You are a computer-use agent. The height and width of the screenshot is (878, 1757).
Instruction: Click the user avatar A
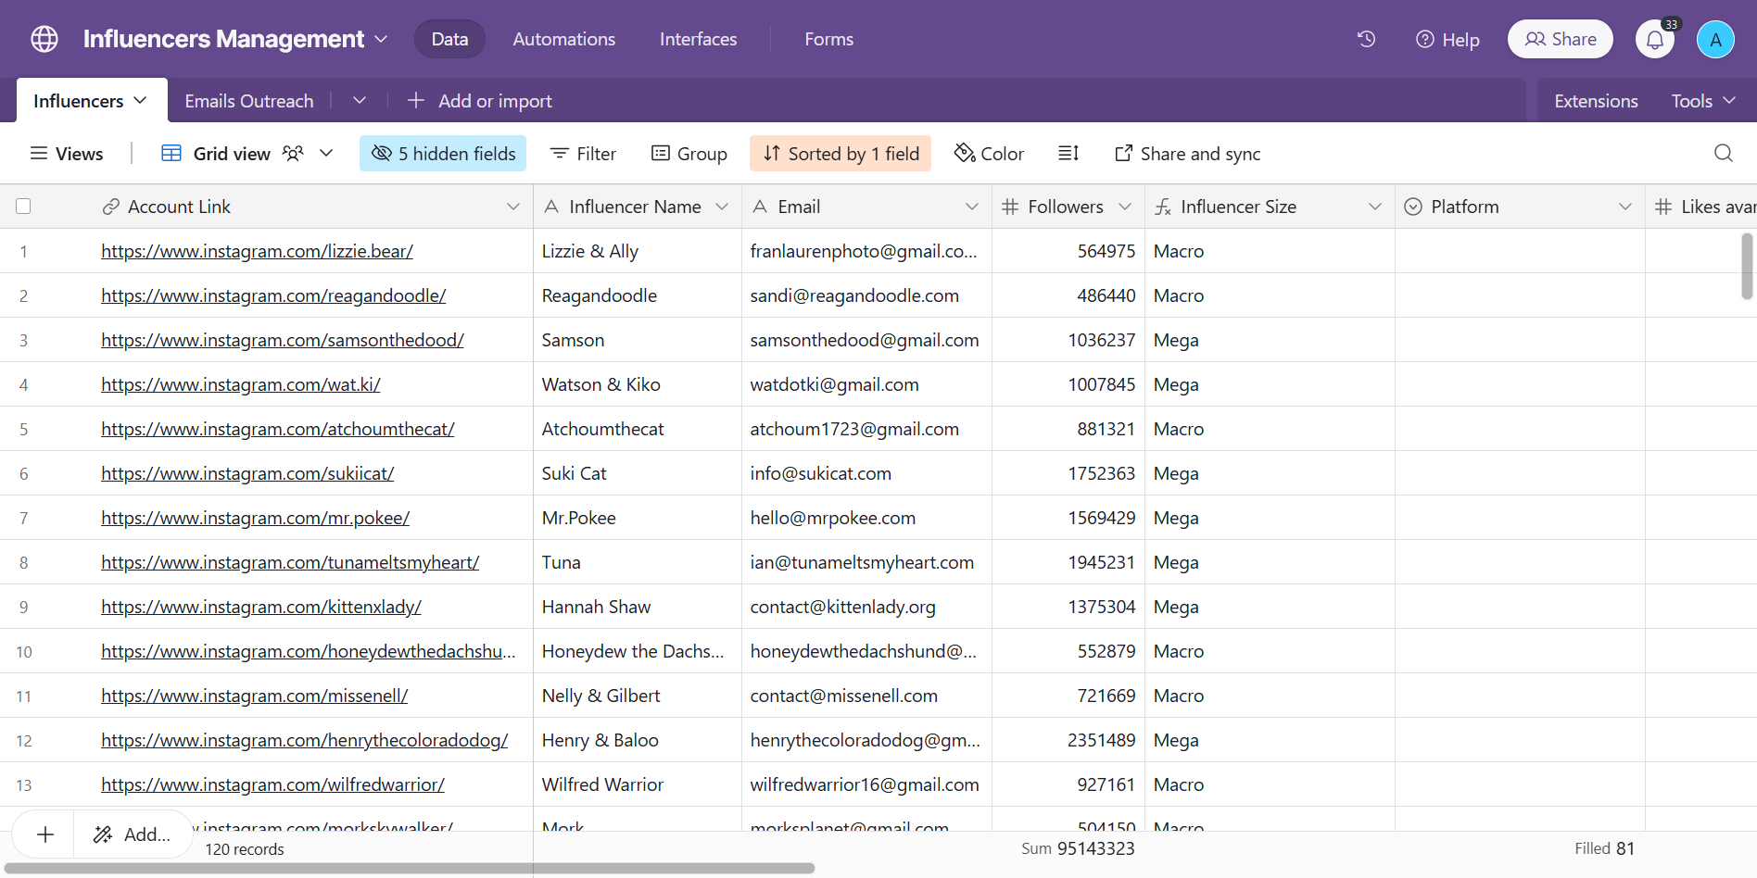tap(1715, 40)
